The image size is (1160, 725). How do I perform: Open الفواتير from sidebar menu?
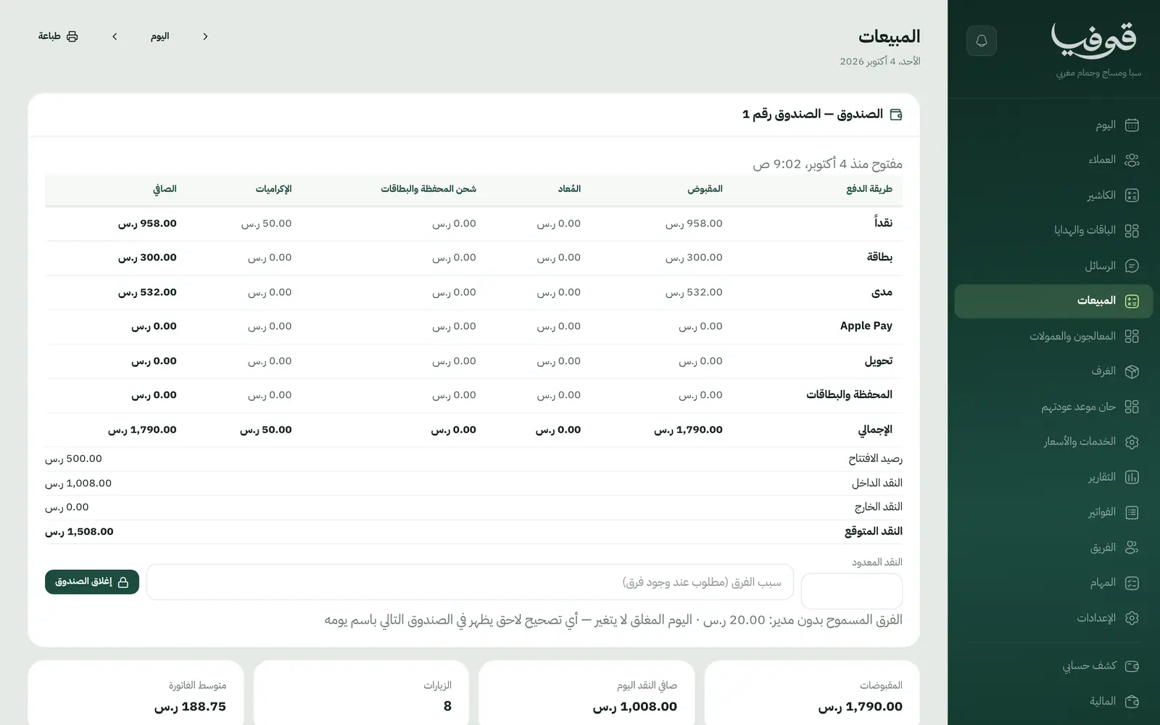pyautogui.click(x=1053, y=513)
